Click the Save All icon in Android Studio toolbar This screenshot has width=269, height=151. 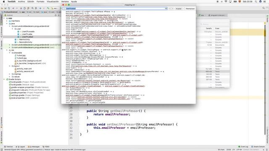5,8
